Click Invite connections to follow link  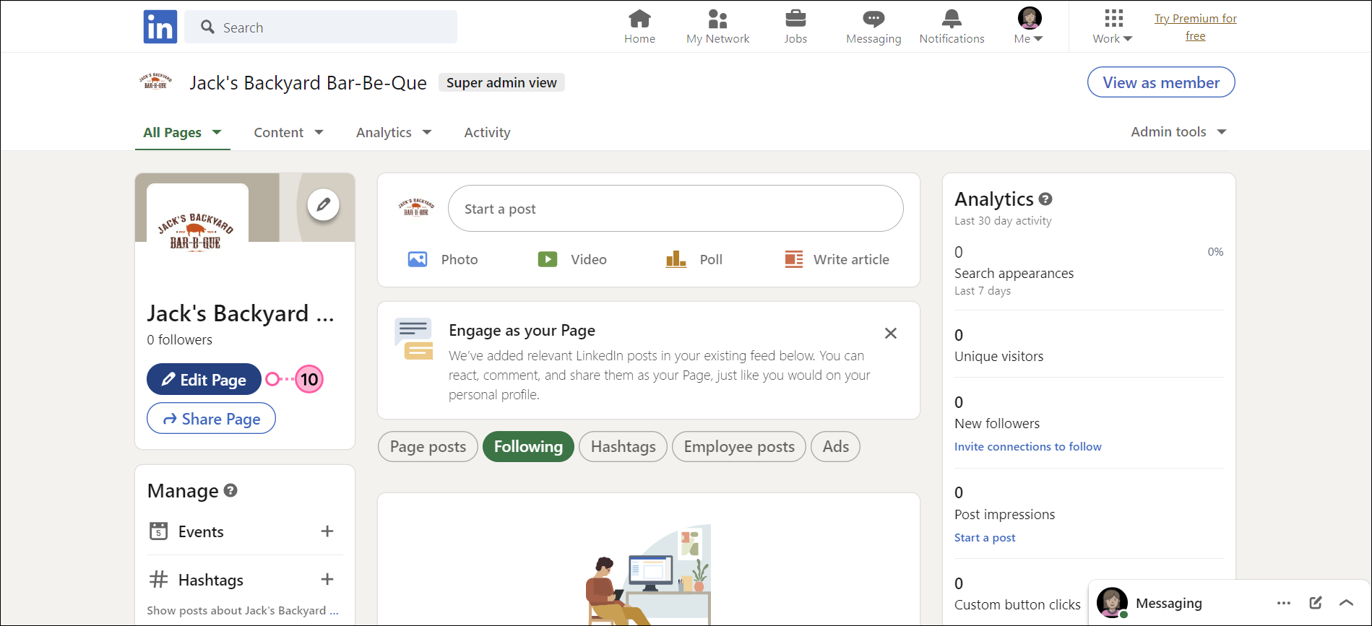coord(1027,446)
